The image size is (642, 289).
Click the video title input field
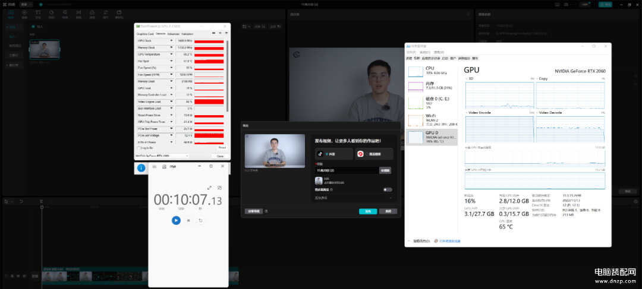click(x=347, y=170)
